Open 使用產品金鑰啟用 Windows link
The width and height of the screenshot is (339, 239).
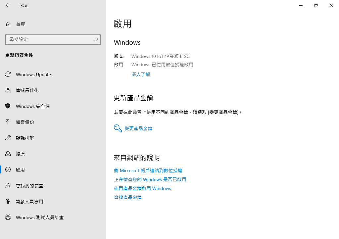pyautogui.click(x=142, y=188)
